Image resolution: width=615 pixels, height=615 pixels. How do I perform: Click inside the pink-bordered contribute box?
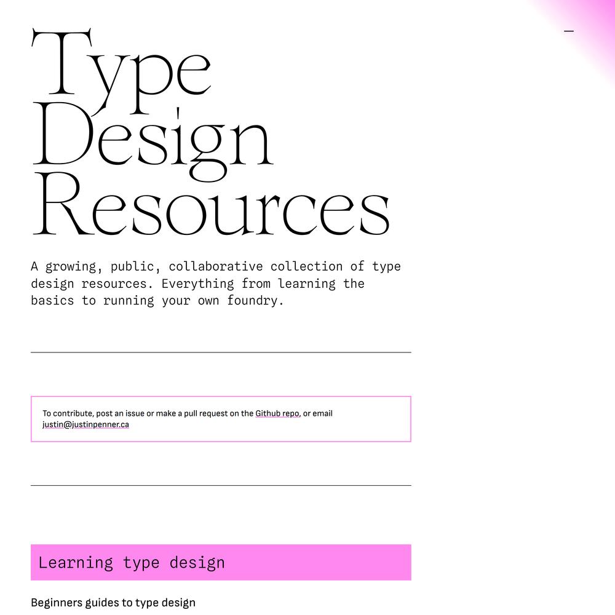tap(369, 427)
